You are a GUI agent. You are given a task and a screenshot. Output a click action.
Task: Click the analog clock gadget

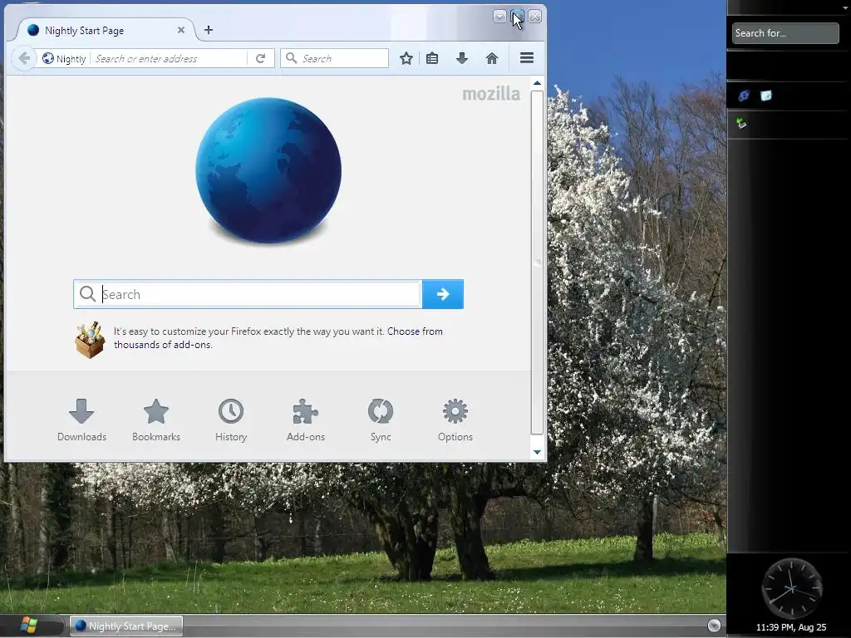point(791,588)
